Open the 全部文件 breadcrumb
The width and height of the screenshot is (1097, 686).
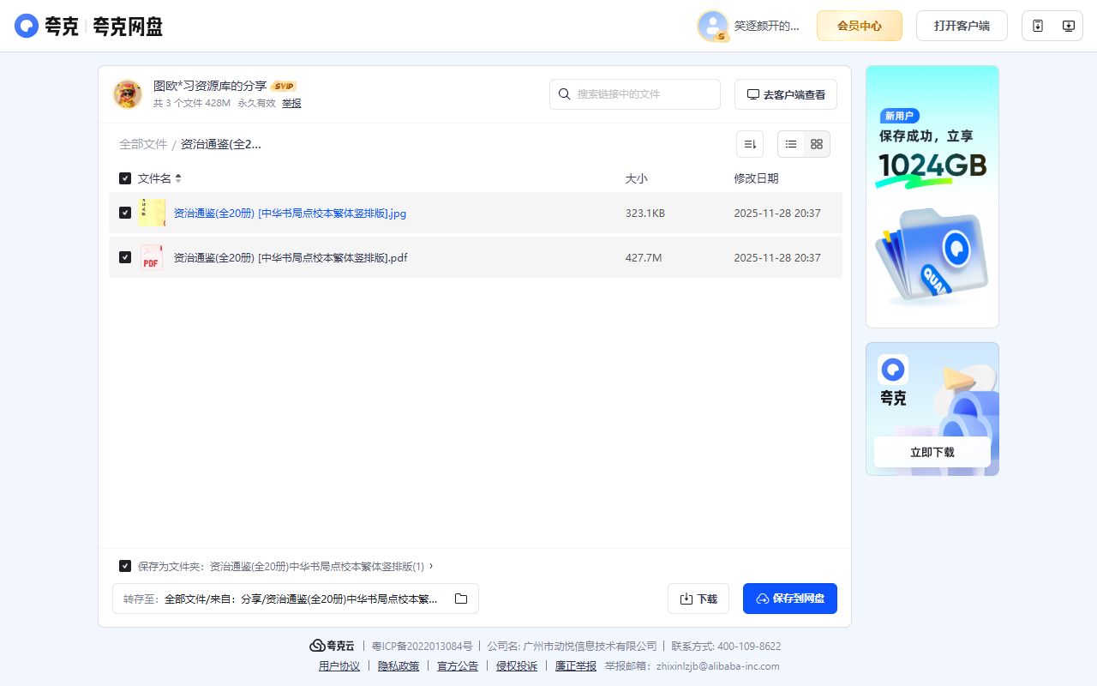(142, 144)
